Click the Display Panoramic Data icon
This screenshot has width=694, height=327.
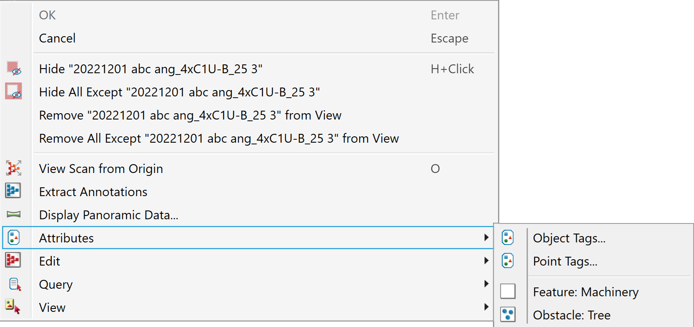(x=13, y=215)
